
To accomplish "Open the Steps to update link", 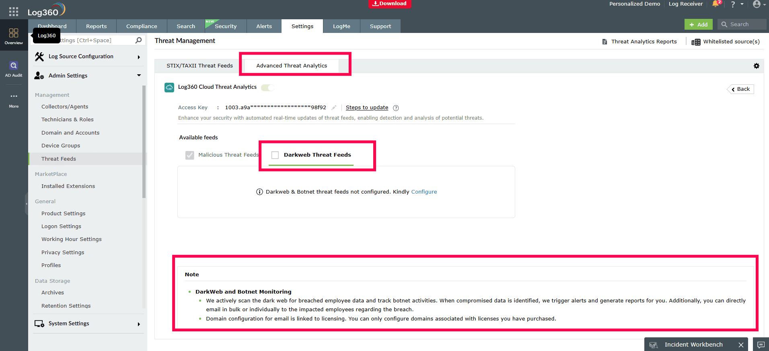I will (x=367, y=108).
